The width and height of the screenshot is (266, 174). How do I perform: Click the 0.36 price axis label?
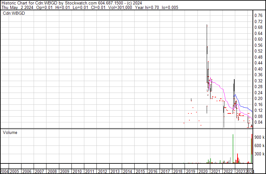[258, 75]
